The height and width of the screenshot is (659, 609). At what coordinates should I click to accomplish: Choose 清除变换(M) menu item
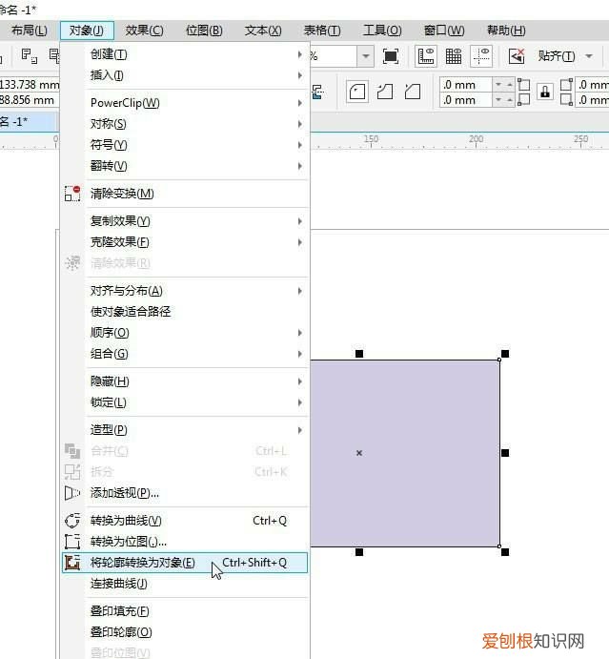(185, 194)
